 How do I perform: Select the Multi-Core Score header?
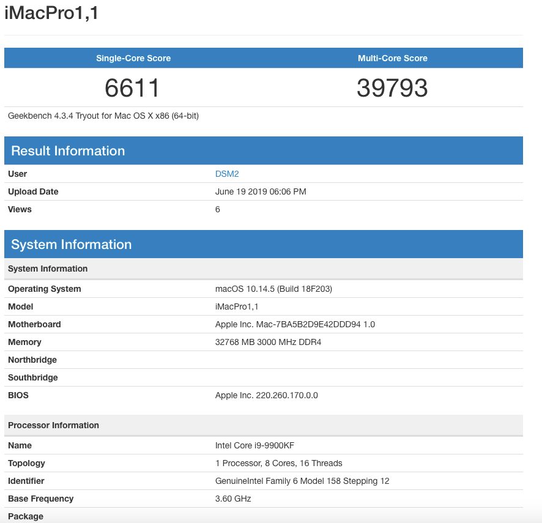pyautogui.click(x=392, y=58)
